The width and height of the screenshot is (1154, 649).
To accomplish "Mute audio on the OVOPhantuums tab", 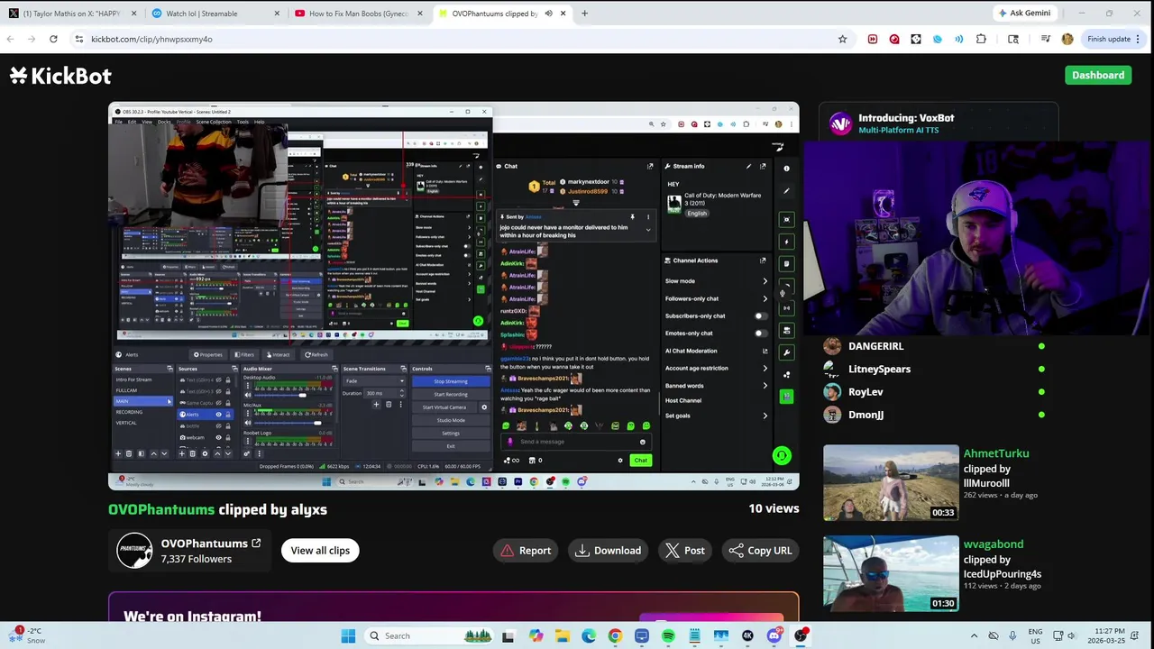I will [x=548, y=14].
